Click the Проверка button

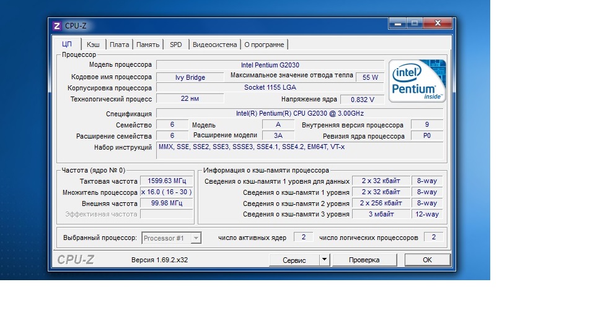click(x=364, y=260)
